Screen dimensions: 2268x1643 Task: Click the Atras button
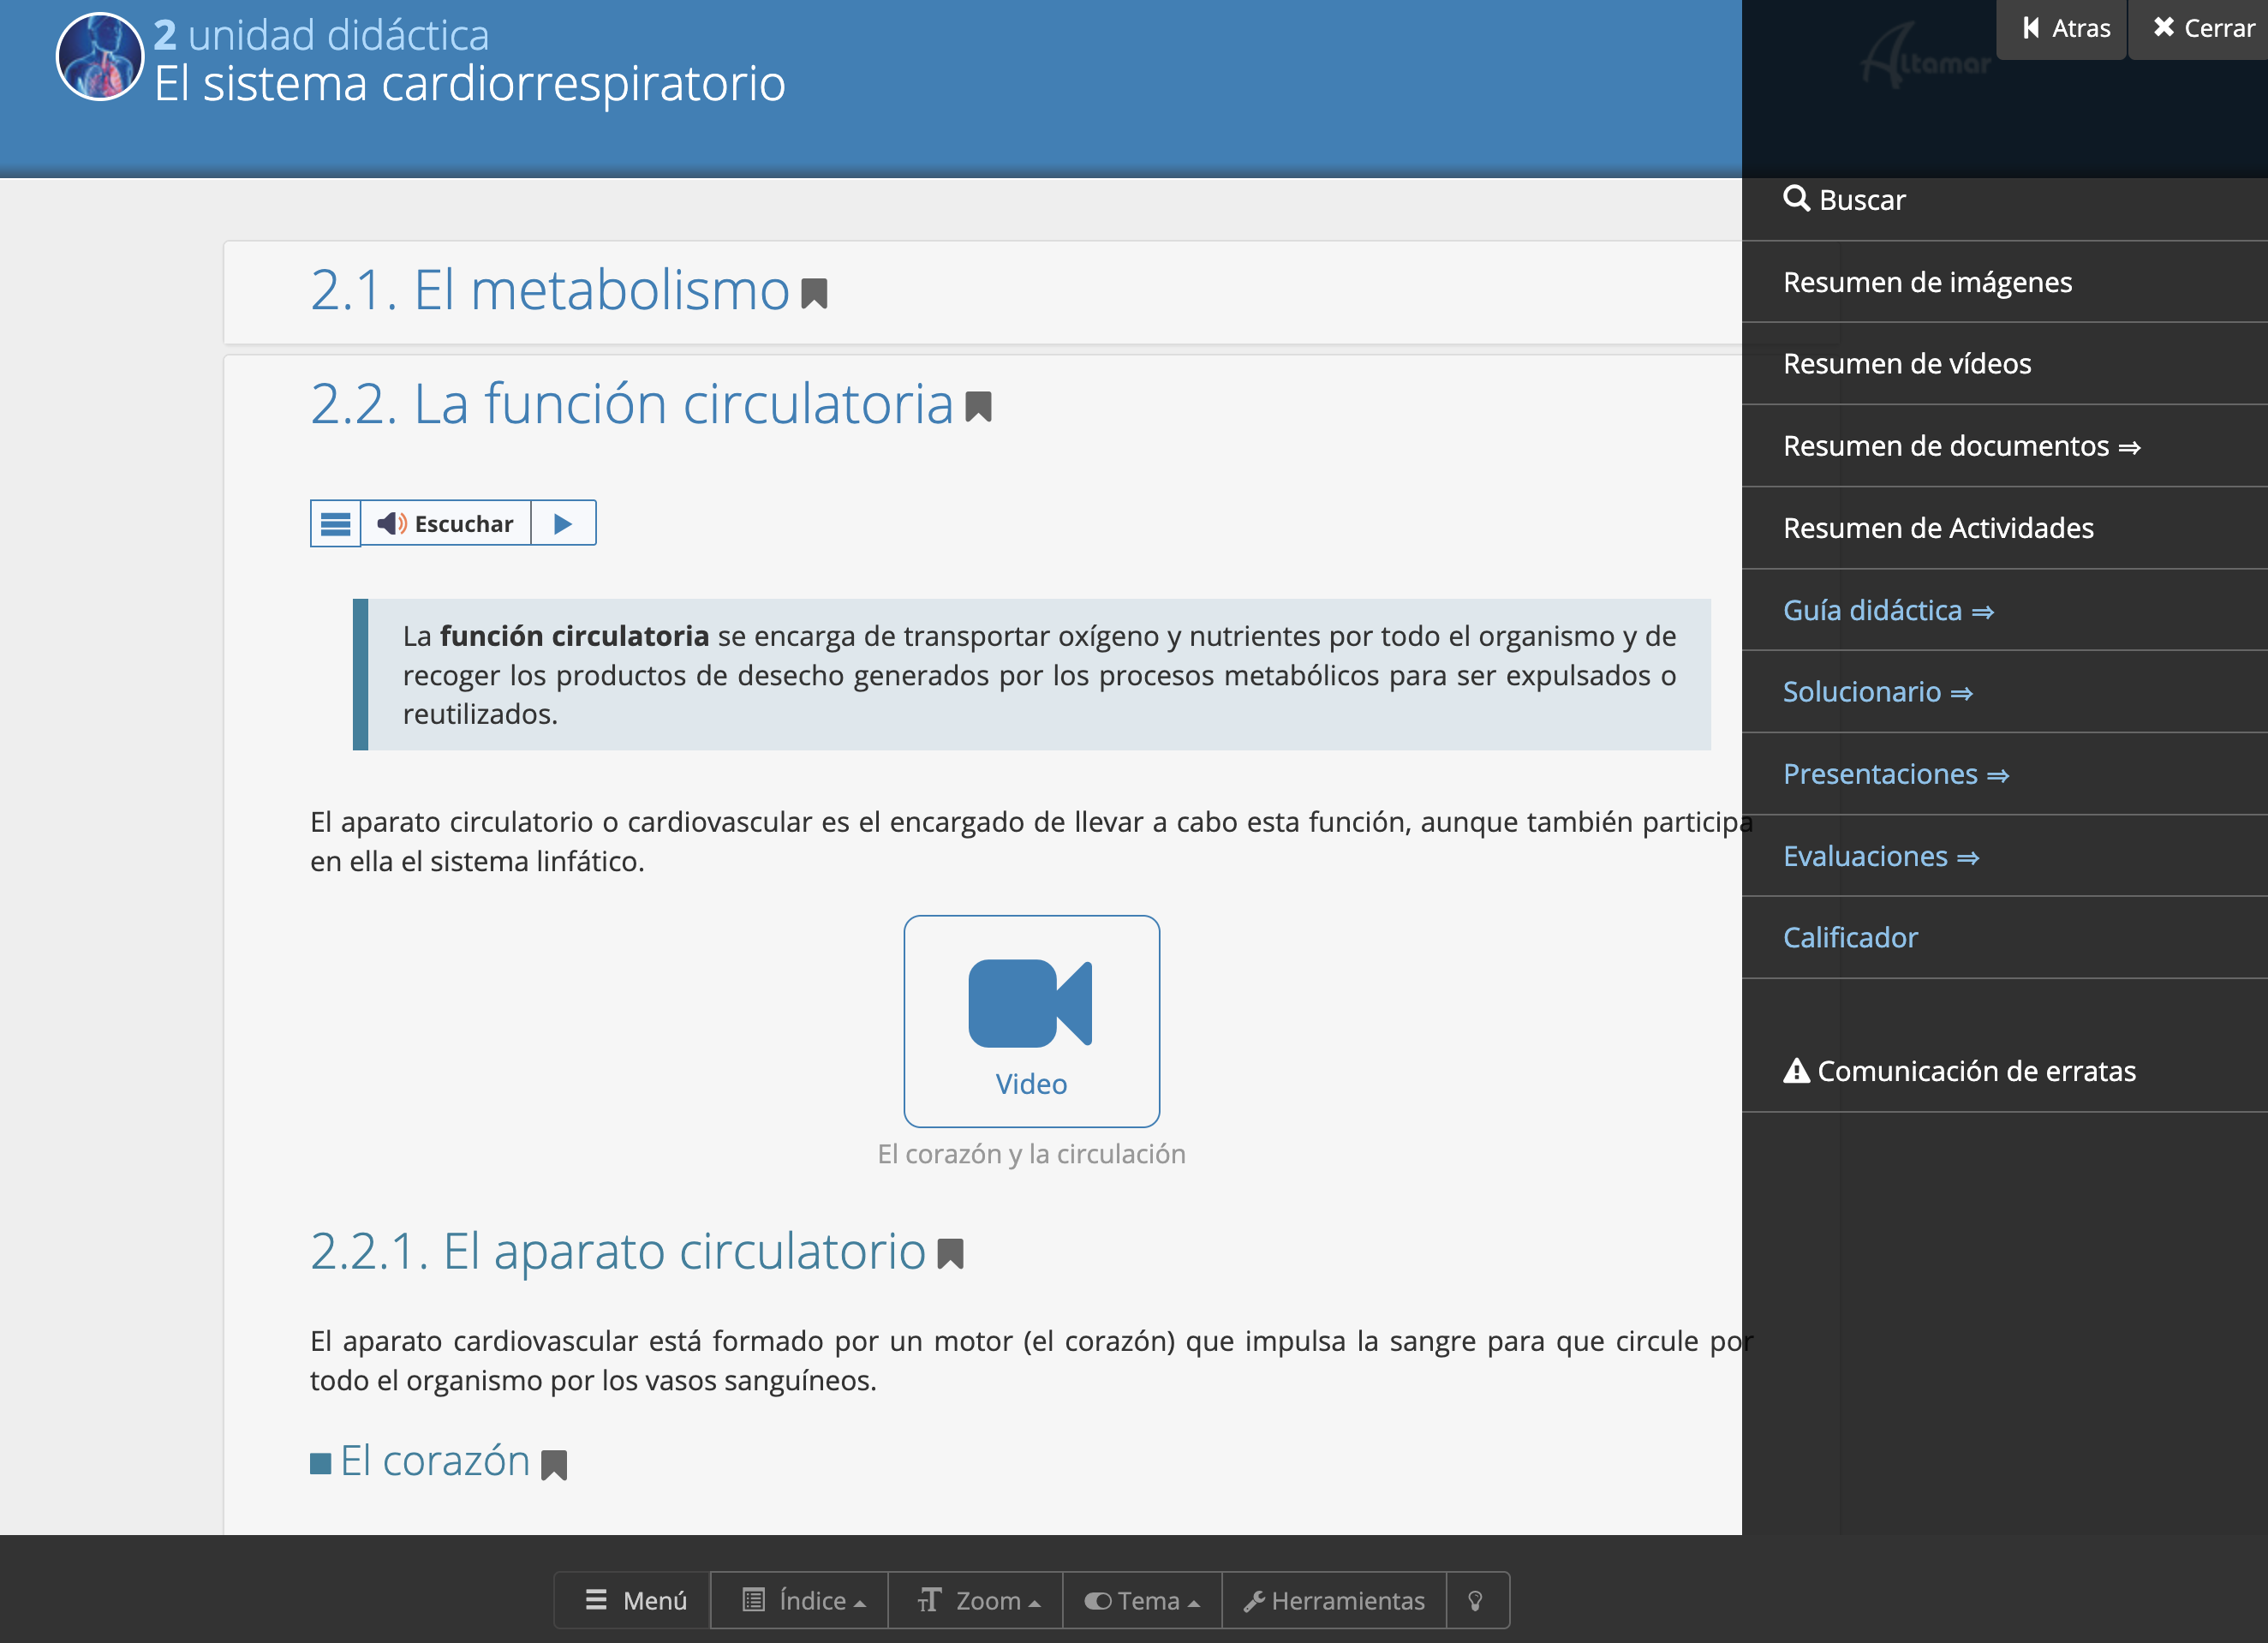(2064, 29)
